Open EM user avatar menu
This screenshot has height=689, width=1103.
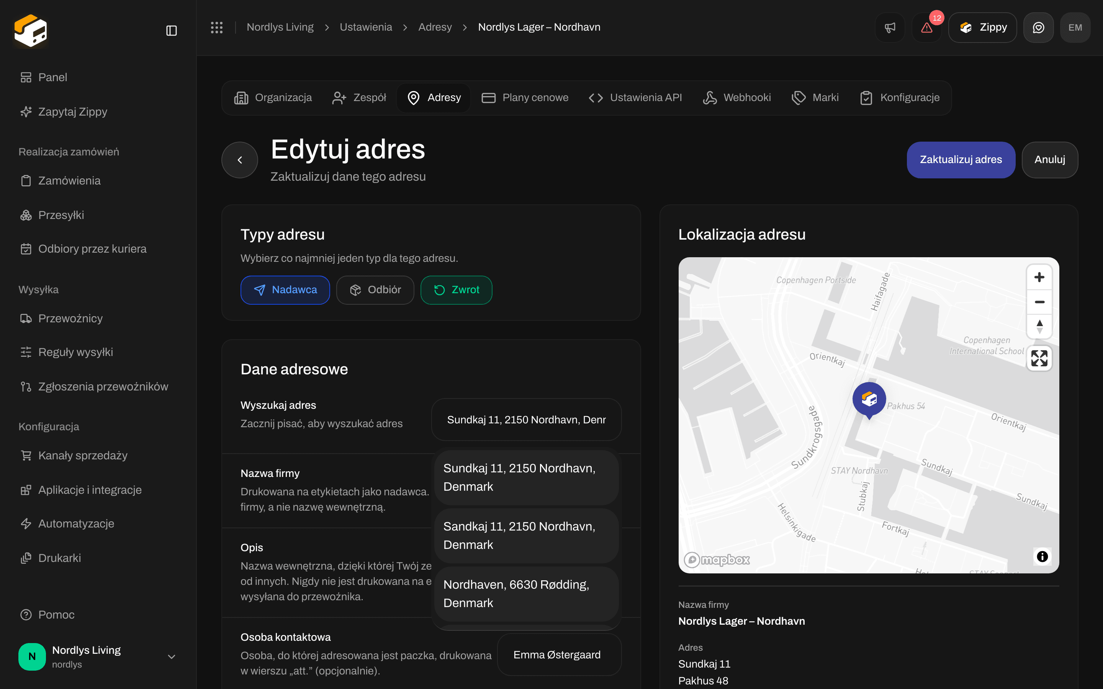point(1075,27)
